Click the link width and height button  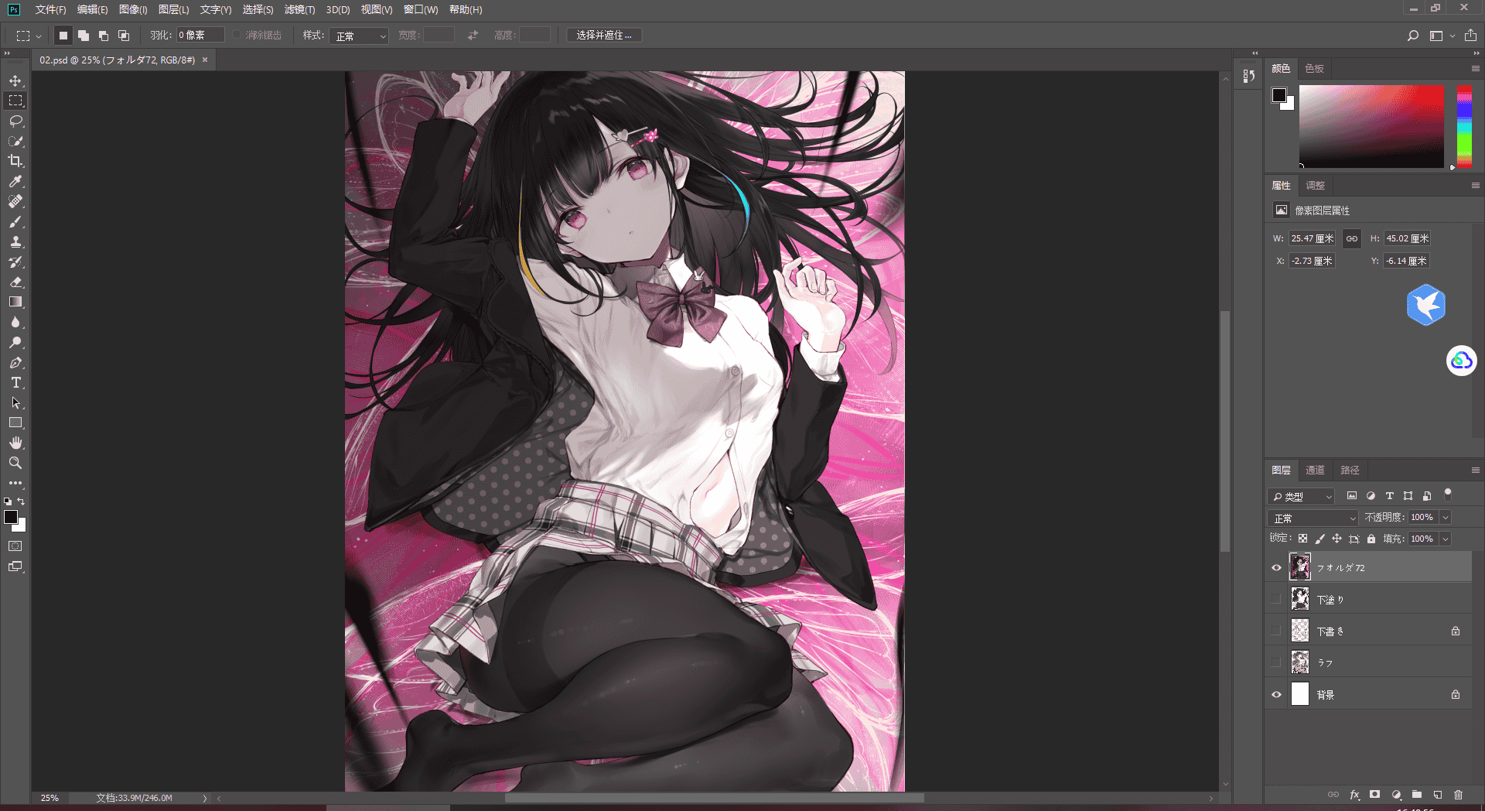[1351, 238]
